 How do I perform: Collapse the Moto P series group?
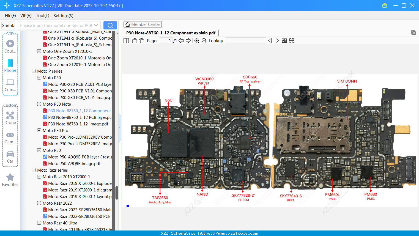click(33, 71)
